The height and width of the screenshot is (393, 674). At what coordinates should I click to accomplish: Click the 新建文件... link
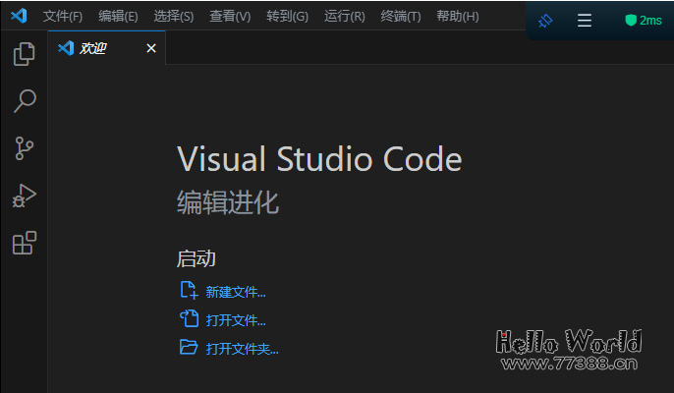[236, 293]
